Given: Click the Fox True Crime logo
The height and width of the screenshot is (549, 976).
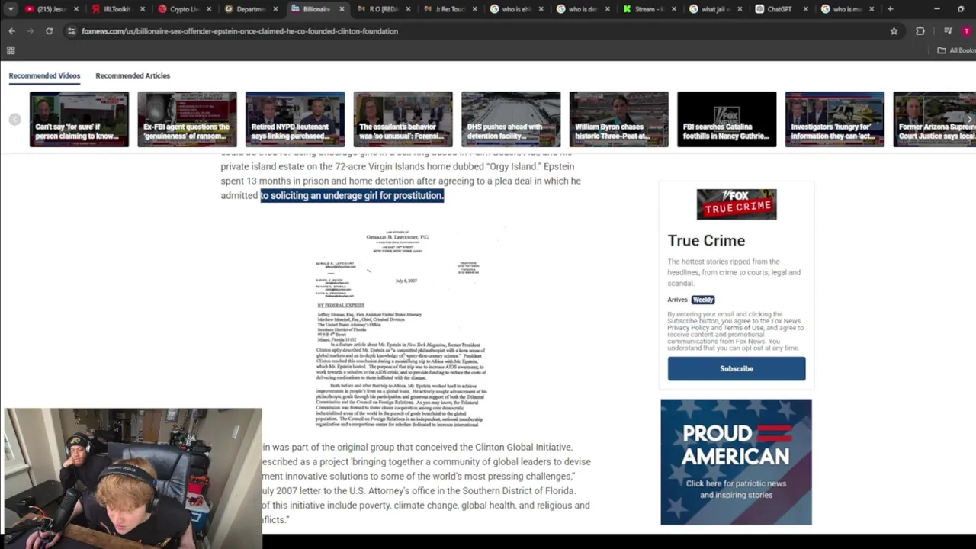Looking at the screenshot, I should click(737, 204).
